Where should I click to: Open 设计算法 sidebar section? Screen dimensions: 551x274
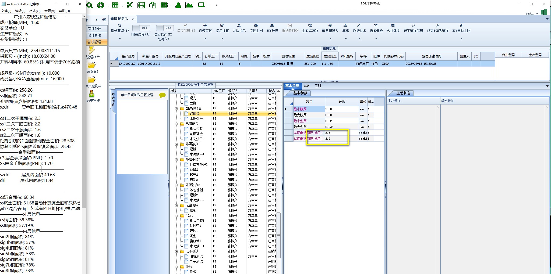pos(95,35)
